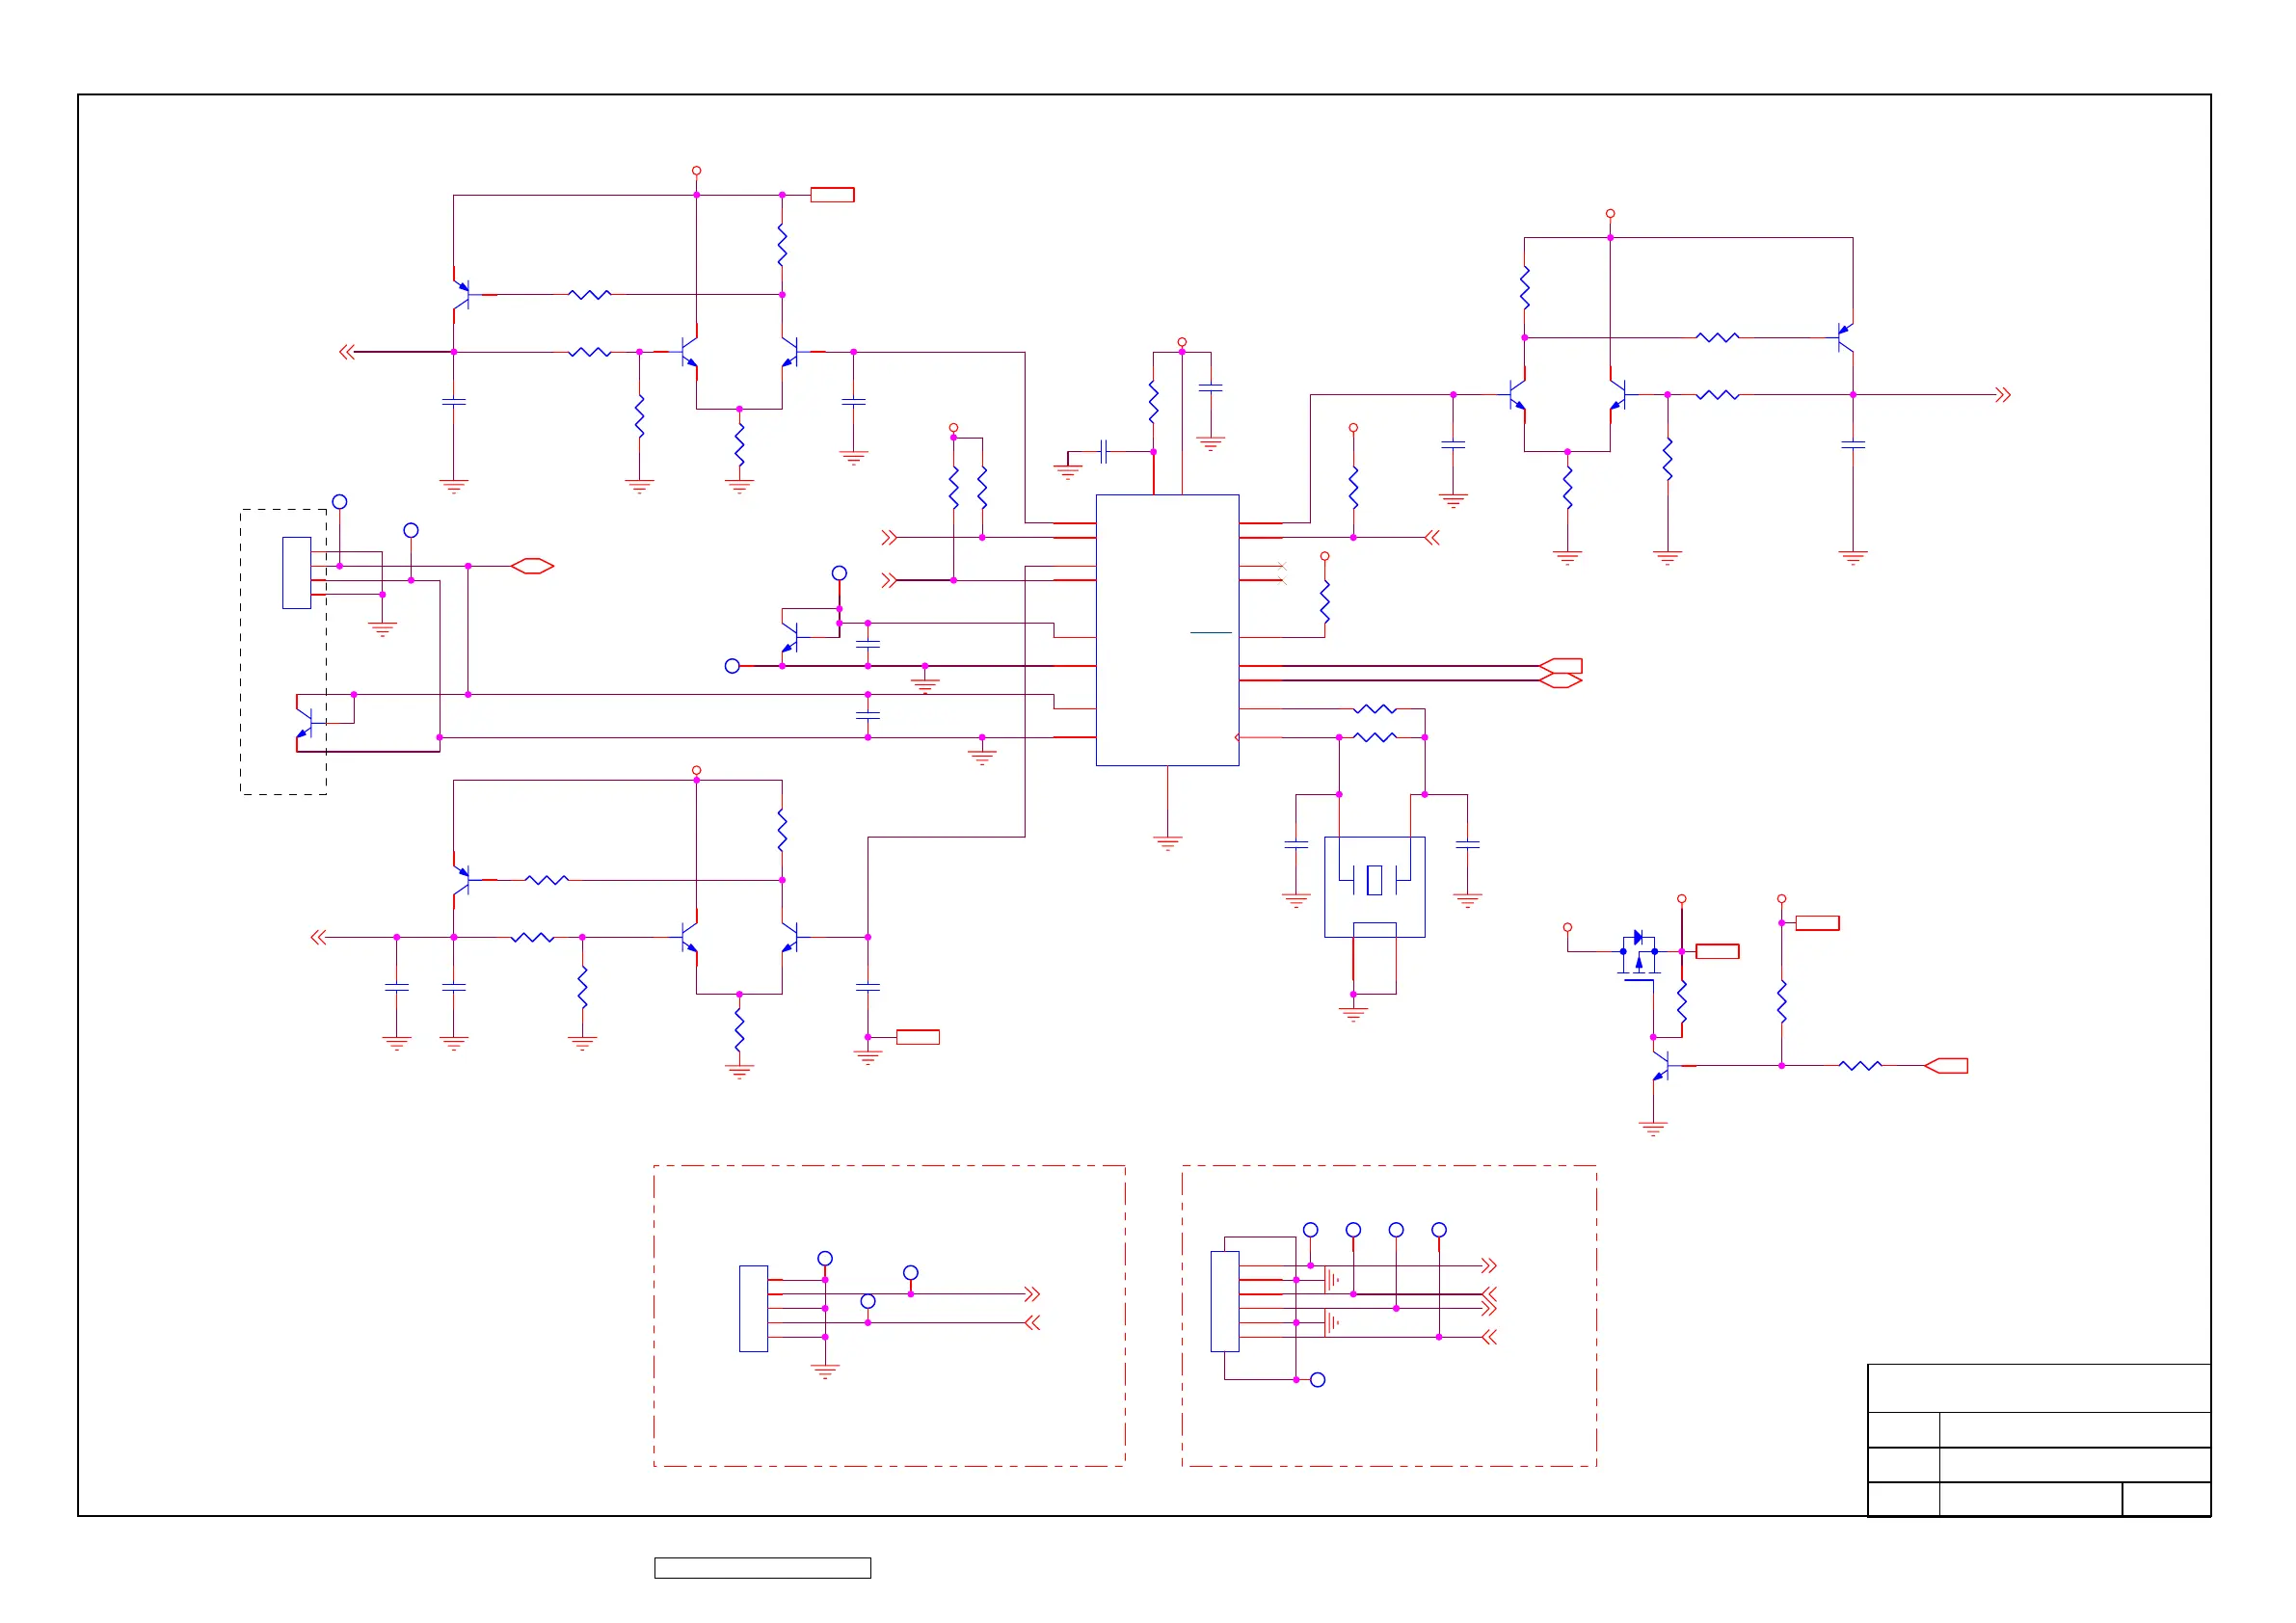Select the connector block in the black dashed box

click(296, 573)
